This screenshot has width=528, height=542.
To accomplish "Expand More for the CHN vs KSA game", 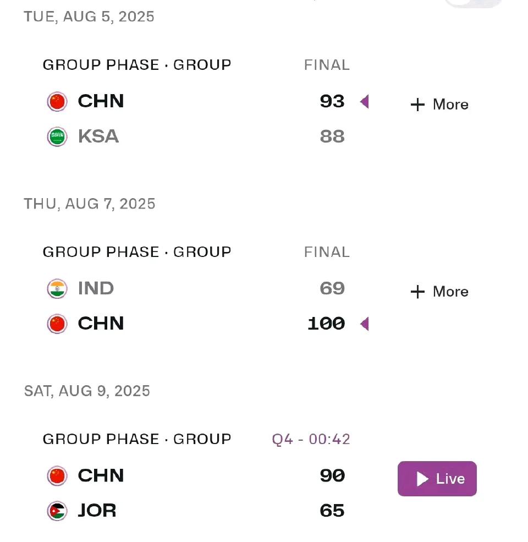I will 439,105.
